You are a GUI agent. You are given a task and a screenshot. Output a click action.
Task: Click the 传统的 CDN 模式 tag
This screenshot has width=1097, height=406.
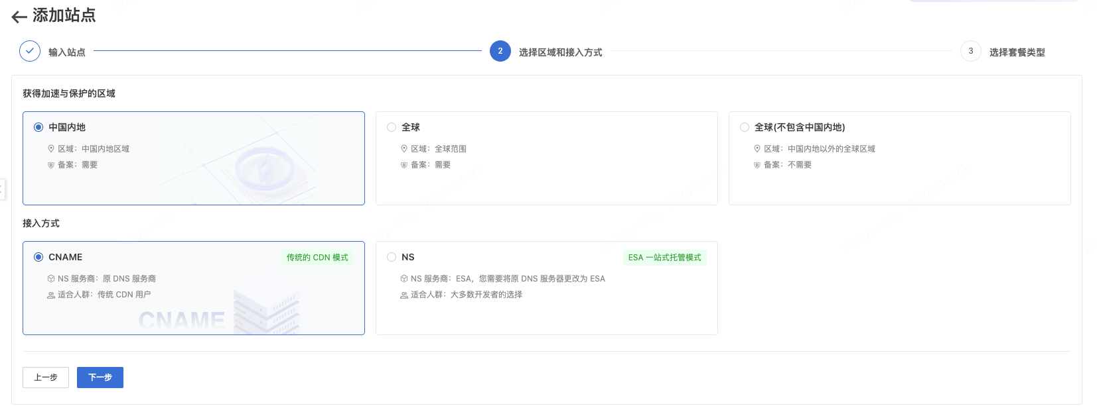[317, 258]
